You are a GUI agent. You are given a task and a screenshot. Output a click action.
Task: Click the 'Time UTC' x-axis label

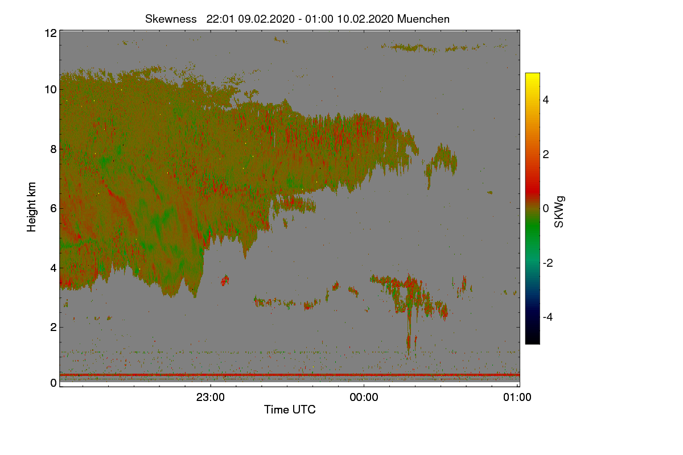tap(290, 409)
